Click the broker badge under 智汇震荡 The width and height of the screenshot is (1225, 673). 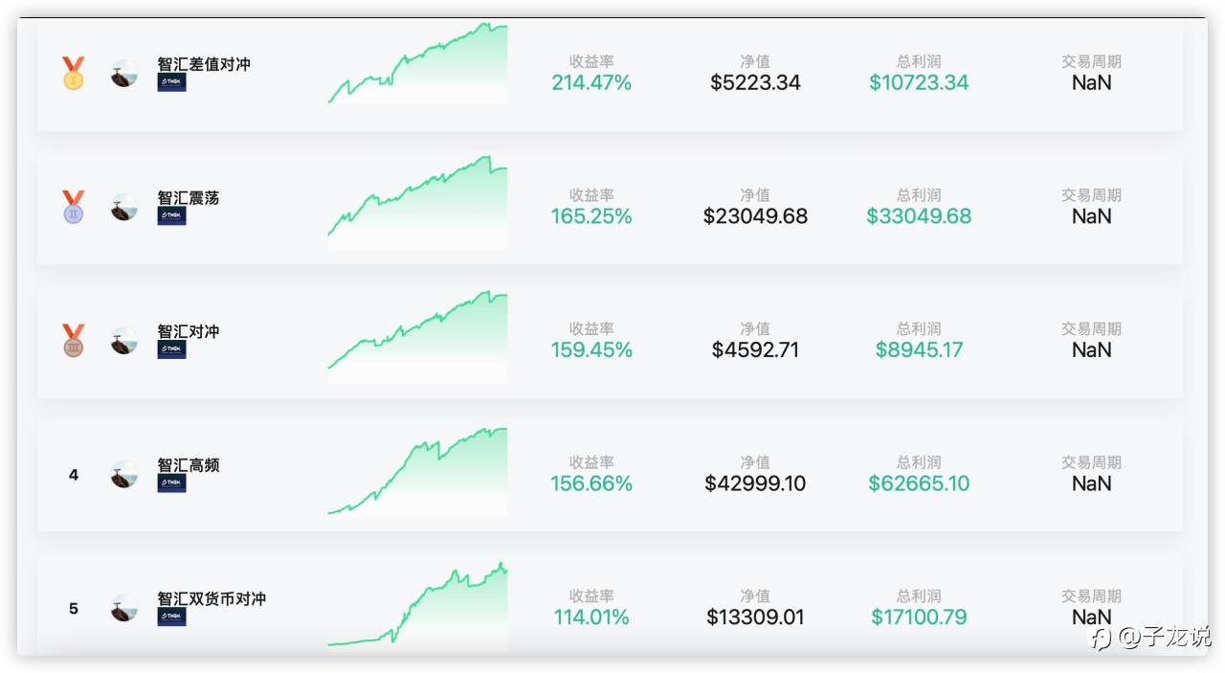[x=172, y=216]
